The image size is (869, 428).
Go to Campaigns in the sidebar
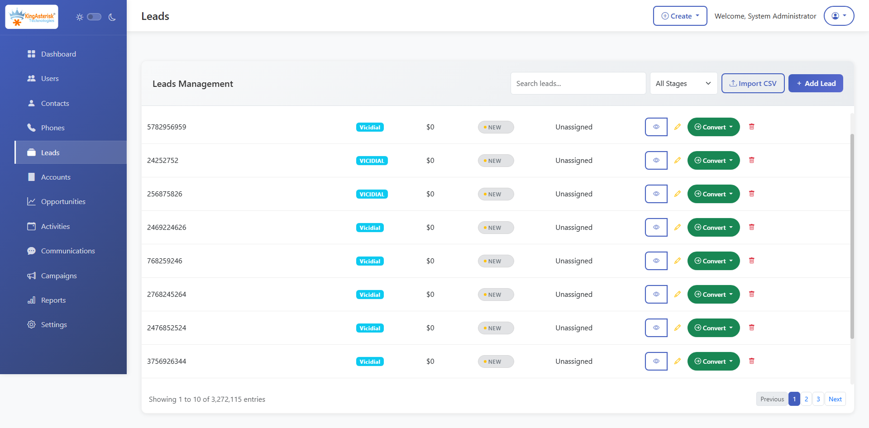coord(59,276)
